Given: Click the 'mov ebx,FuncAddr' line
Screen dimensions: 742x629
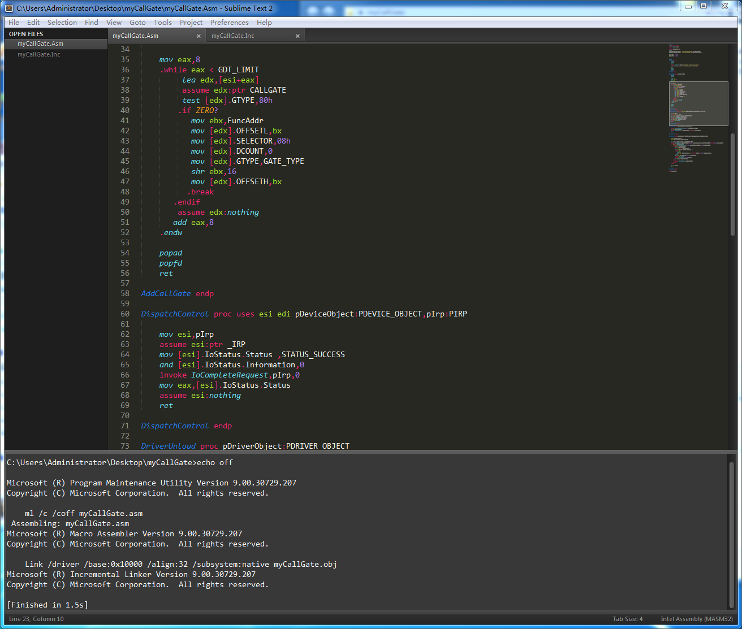Looking at the screenshot, I should (227, 121).
